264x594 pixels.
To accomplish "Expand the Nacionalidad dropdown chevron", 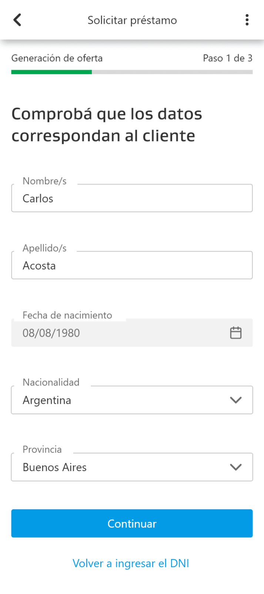I will 236,400.
